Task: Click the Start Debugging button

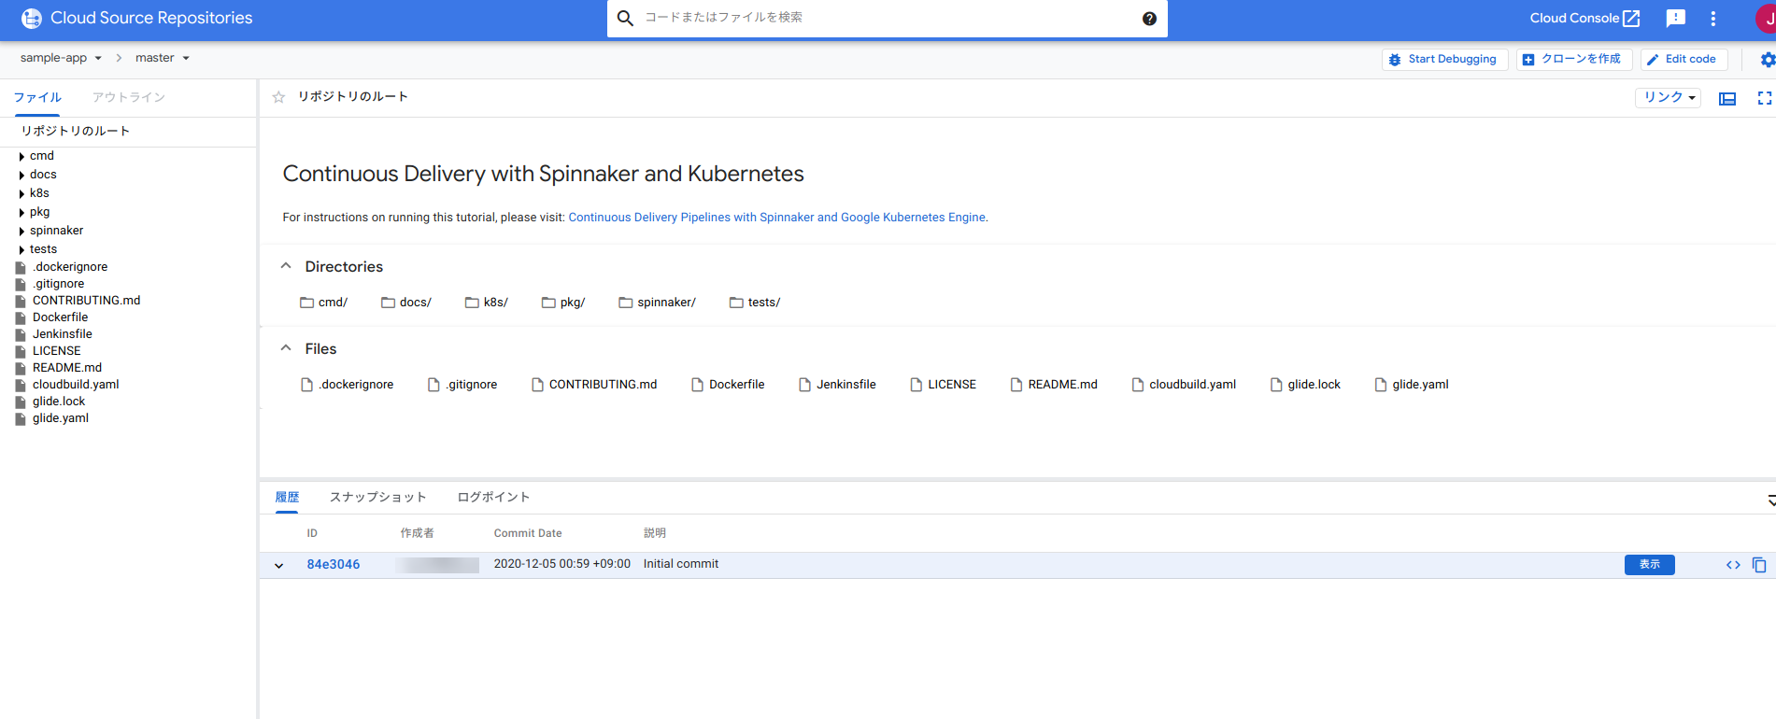Action: 1444,59
